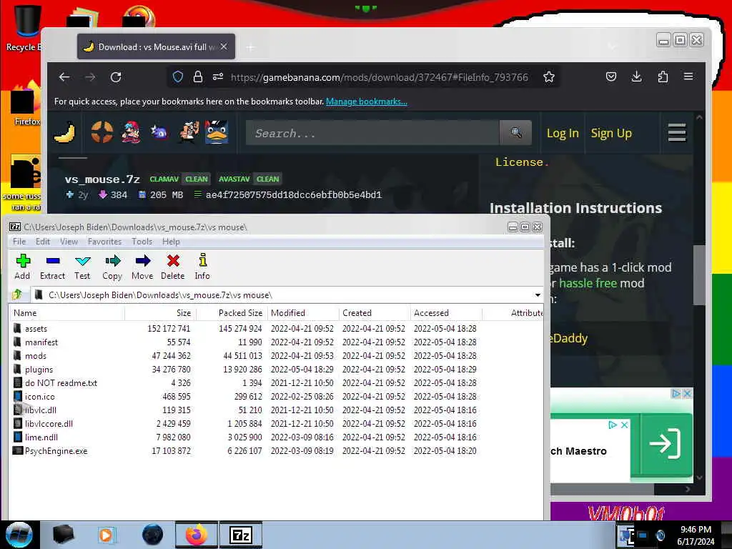Screen dimensions: 732x549
Task: Click the GameBanana search box
Action: [372, 133]
